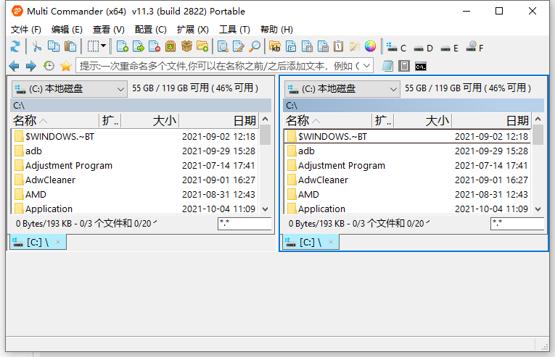Switch to optical drive F button
The height and width of the screenshot is (357, 555).
pos(475,47)
